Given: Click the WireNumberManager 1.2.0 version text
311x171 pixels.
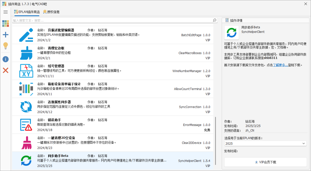Looking at the screenshot, I should pos(191,71).
